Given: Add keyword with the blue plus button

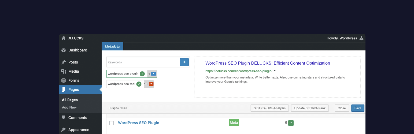Looking at the screenshot, I should pos(184,62).
